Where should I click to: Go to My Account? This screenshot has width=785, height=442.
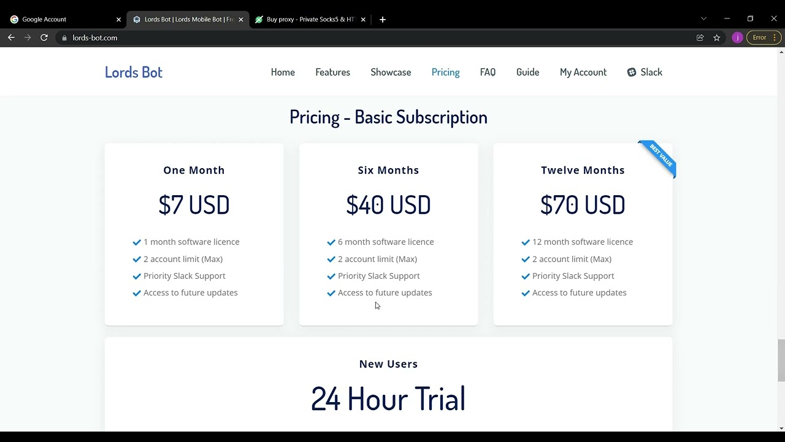pos(583,72)
